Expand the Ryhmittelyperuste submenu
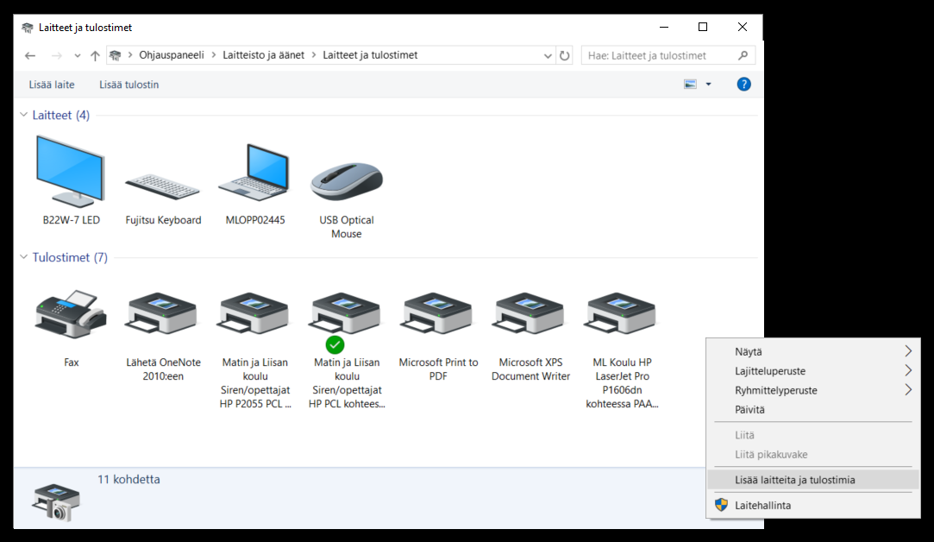This screenshot has width=934, height=542. (x=813, y=390)
